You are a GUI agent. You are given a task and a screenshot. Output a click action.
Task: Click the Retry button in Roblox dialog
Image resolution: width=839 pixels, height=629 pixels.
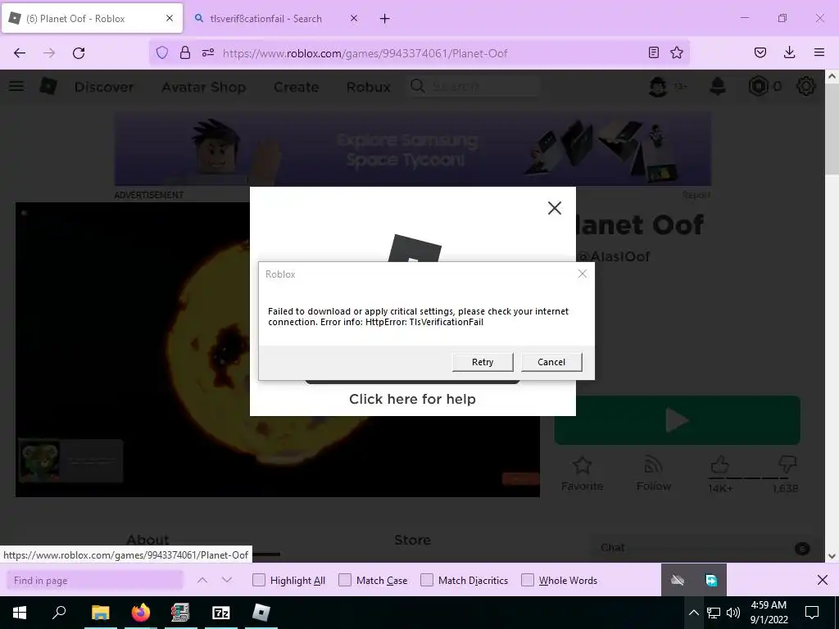(x=482, y=362)
